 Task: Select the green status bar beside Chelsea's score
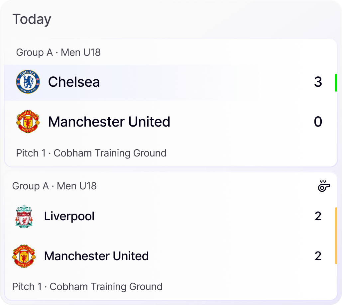pos(336,82)
